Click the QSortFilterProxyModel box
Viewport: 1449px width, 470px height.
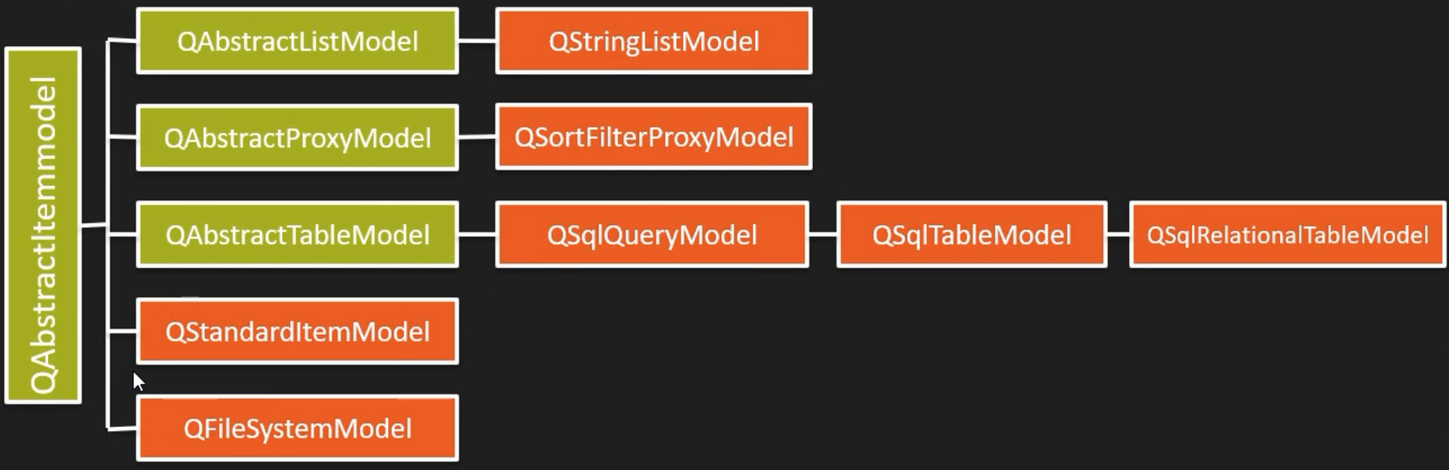[653, 137]
